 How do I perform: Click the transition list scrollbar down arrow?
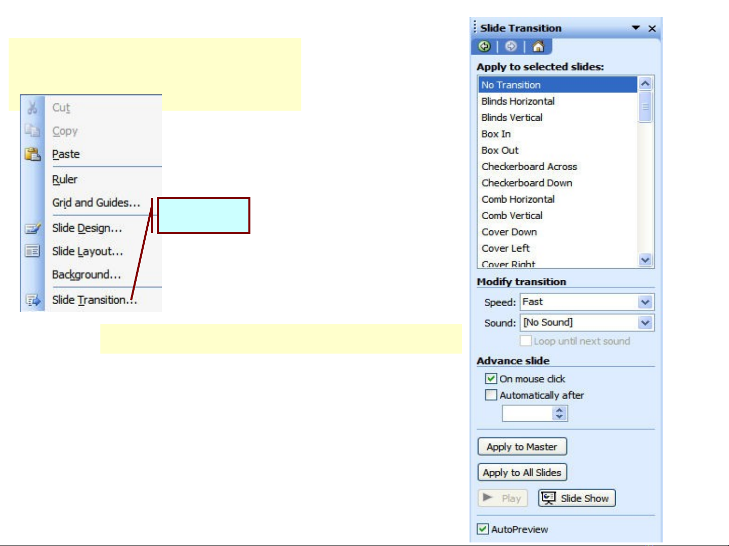pyautogui.click(x=645, y=260)
